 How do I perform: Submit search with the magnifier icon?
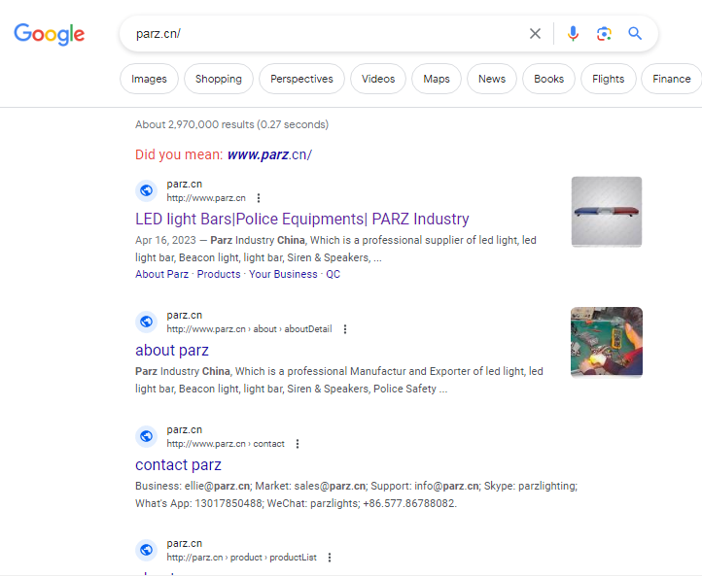tap(635, 34)
